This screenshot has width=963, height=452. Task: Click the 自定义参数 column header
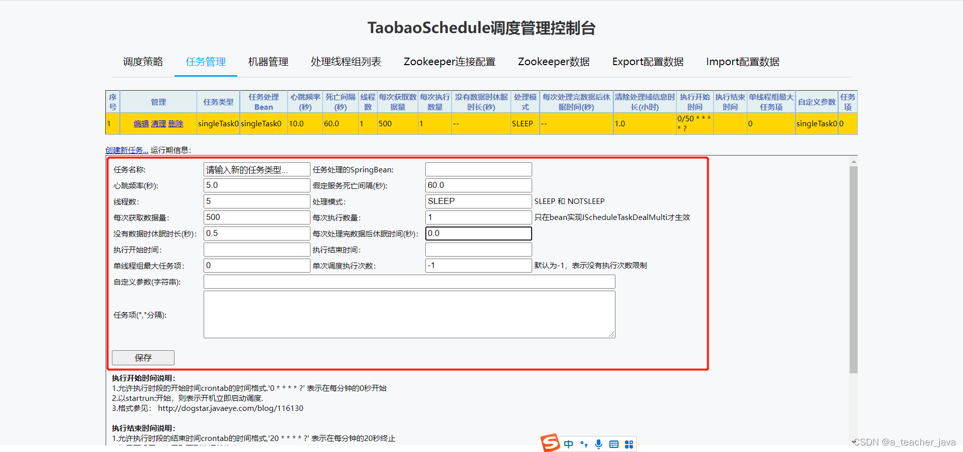[817, 102]
